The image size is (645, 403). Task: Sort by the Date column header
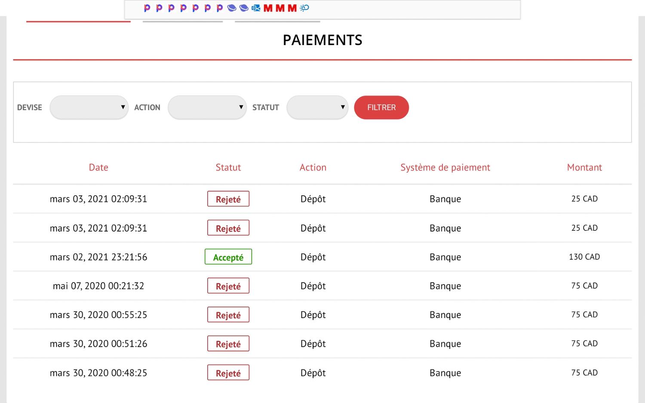(x=98, y=168)
